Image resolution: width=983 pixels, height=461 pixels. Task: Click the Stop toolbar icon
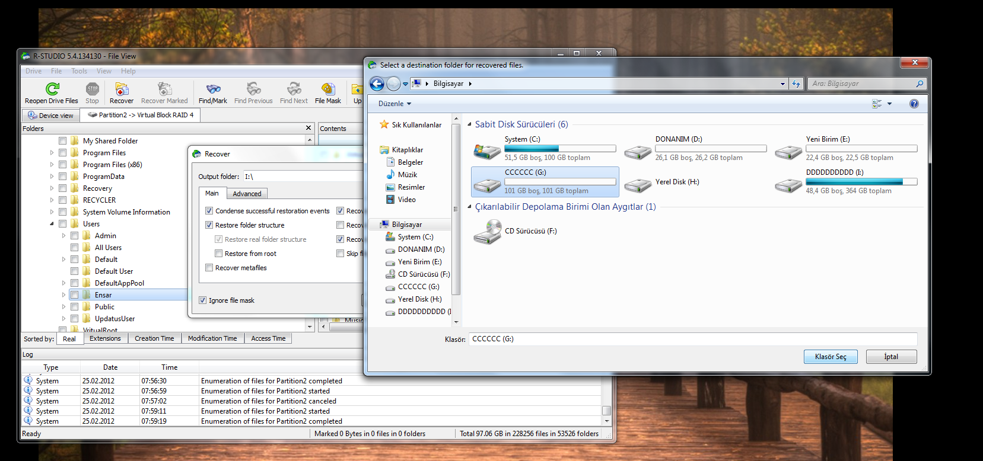tap(93, 89)
